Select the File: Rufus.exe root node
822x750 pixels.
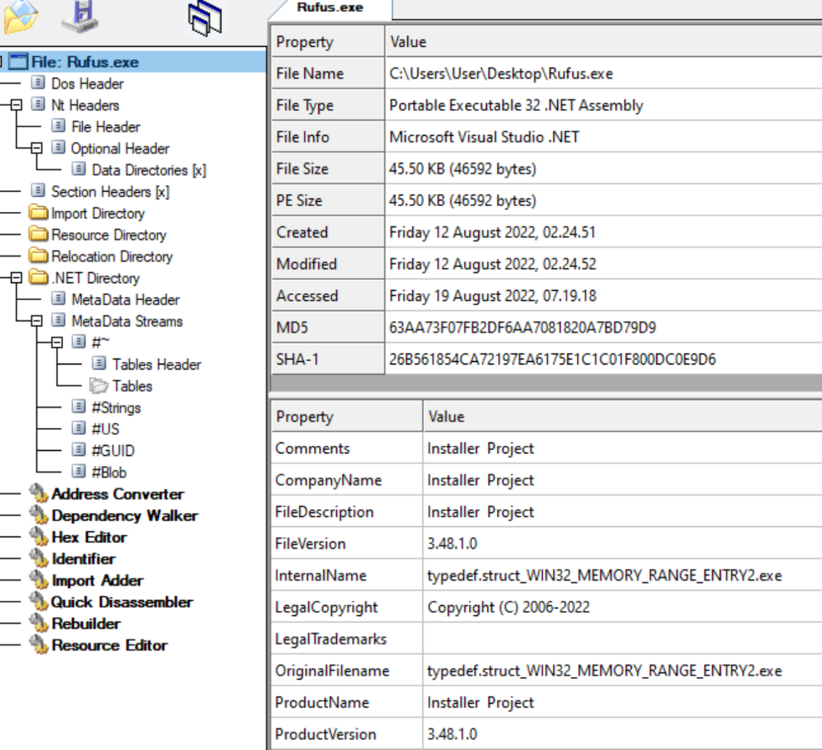point(85,62)
